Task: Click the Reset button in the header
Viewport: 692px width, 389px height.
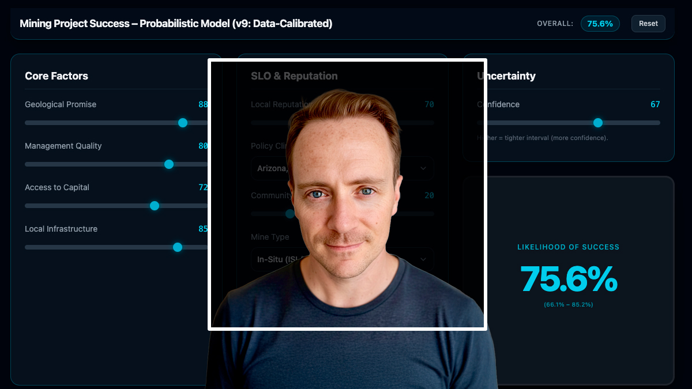Action: pos(648,24)
